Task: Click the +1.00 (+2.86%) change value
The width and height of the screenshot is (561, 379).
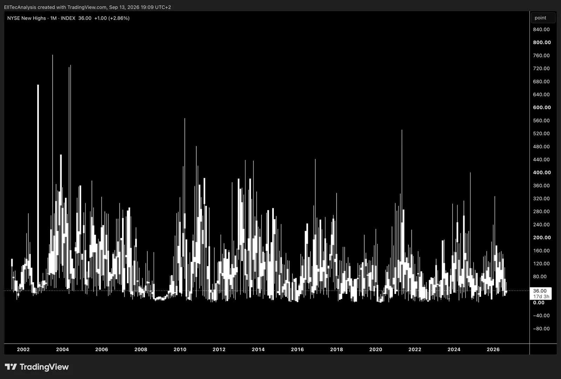Action: (x=112, y=18)
